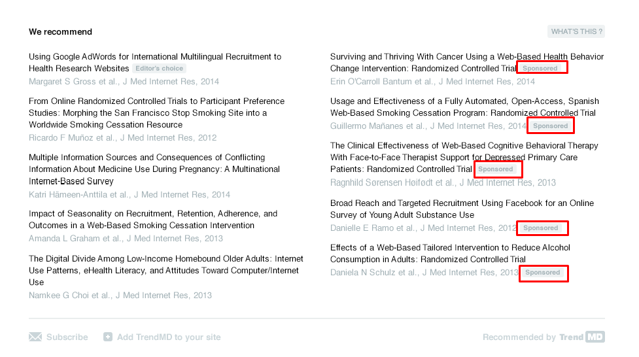Open San Francisco Stop Smoking Site article
The width and height of the screenshot is (639, 357).
point(156,113)
